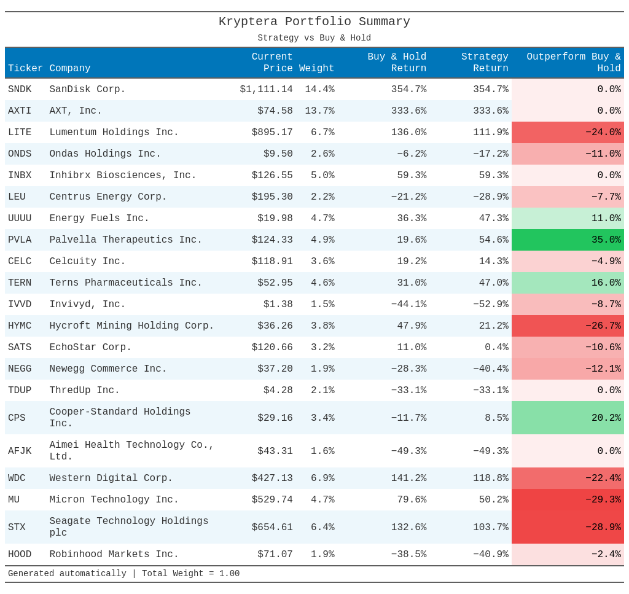
Task: Click the Total Weight = 1.00 footer text
Action: 190,574
